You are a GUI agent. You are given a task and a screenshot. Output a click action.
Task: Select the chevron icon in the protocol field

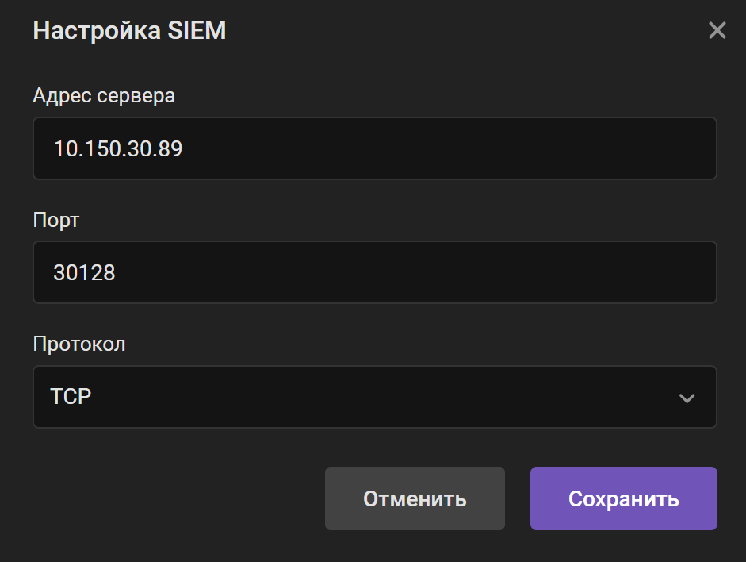[687, 399]
